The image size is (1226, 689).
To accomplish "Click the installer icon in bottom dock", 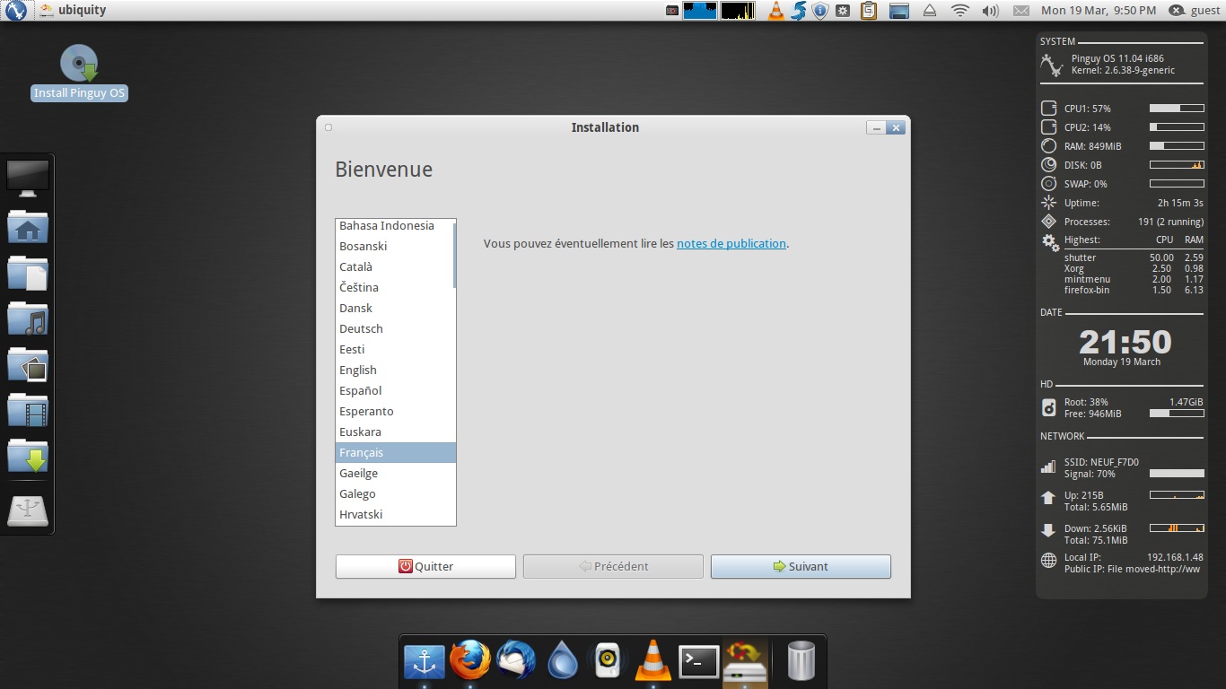I will [x=745, y=661].
